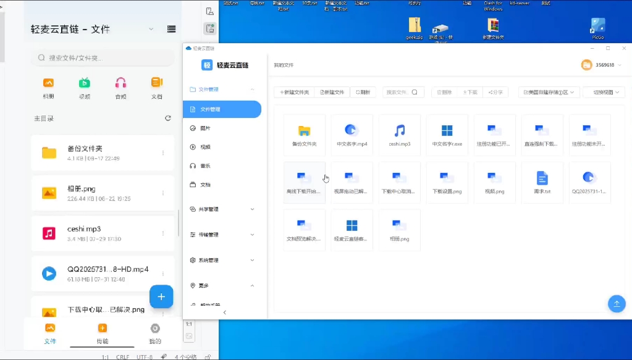
Task: Click the 下载 toolbar button
Action: pyautogui.click(x=470, y=92)
